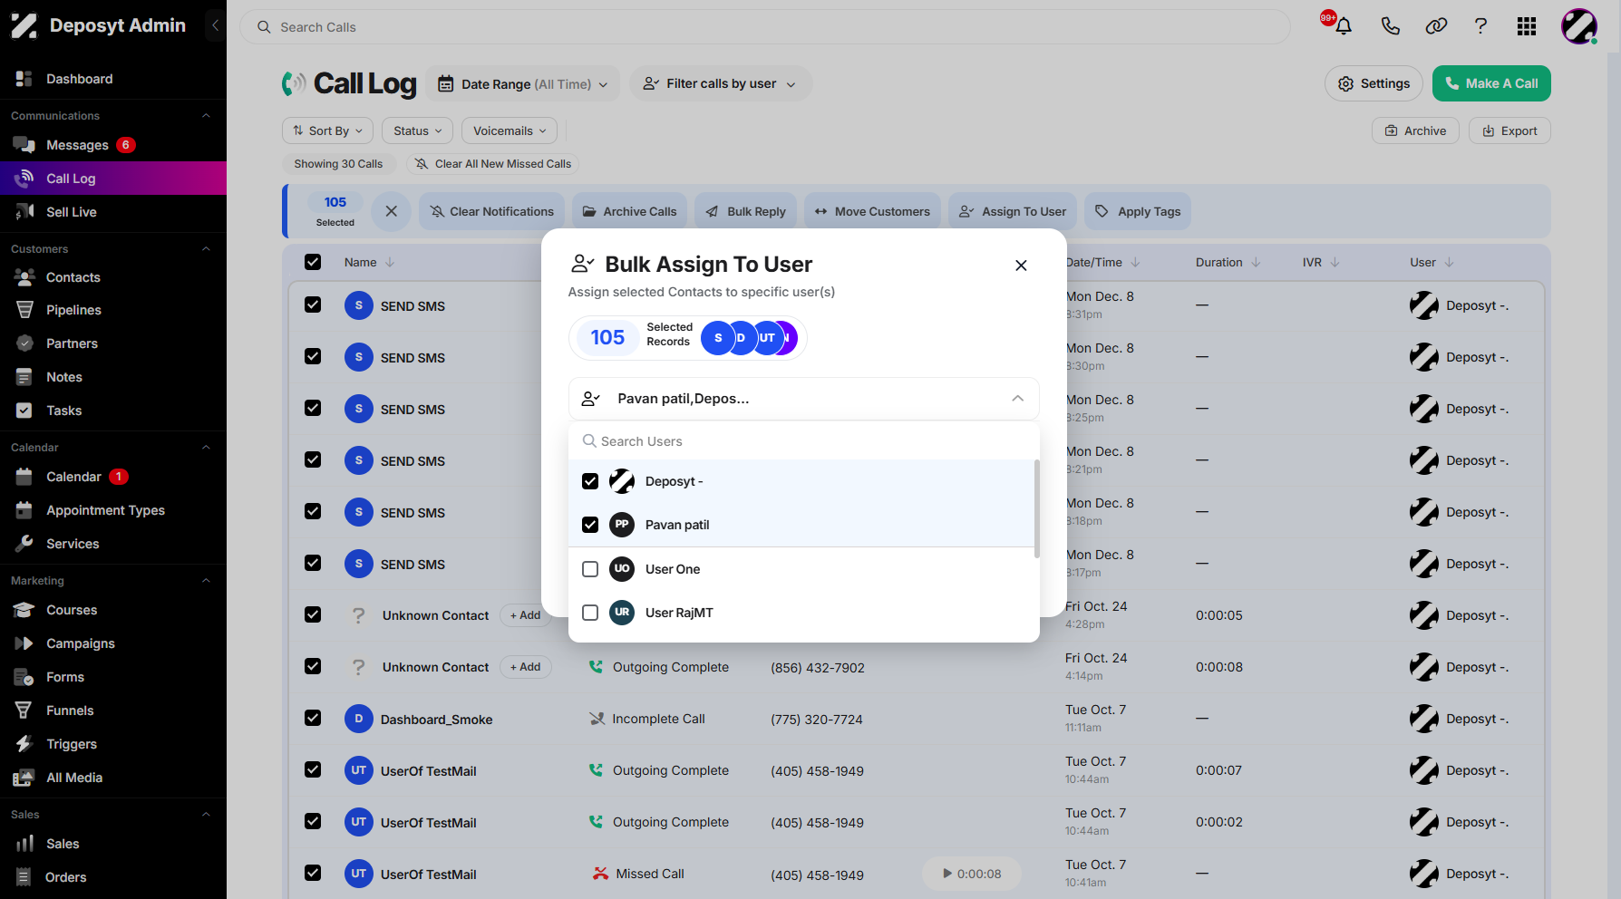Open the apps grid icon

pyautogui.click(x=1527, y=26)
